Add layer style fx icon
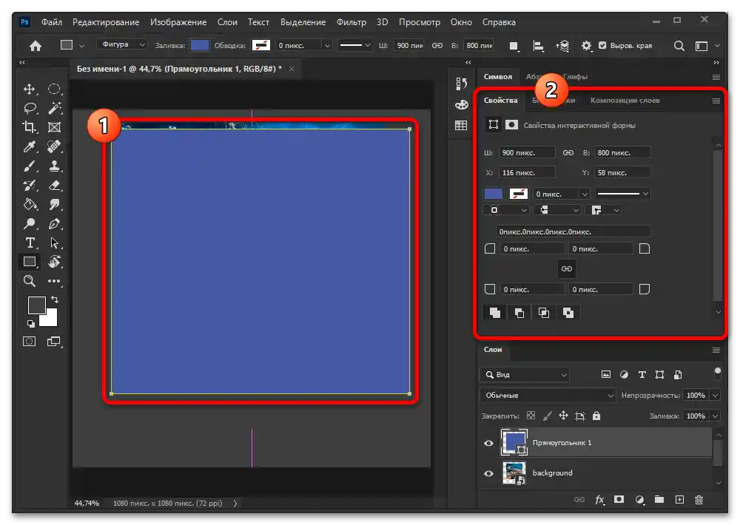 (x=600, y=500)
